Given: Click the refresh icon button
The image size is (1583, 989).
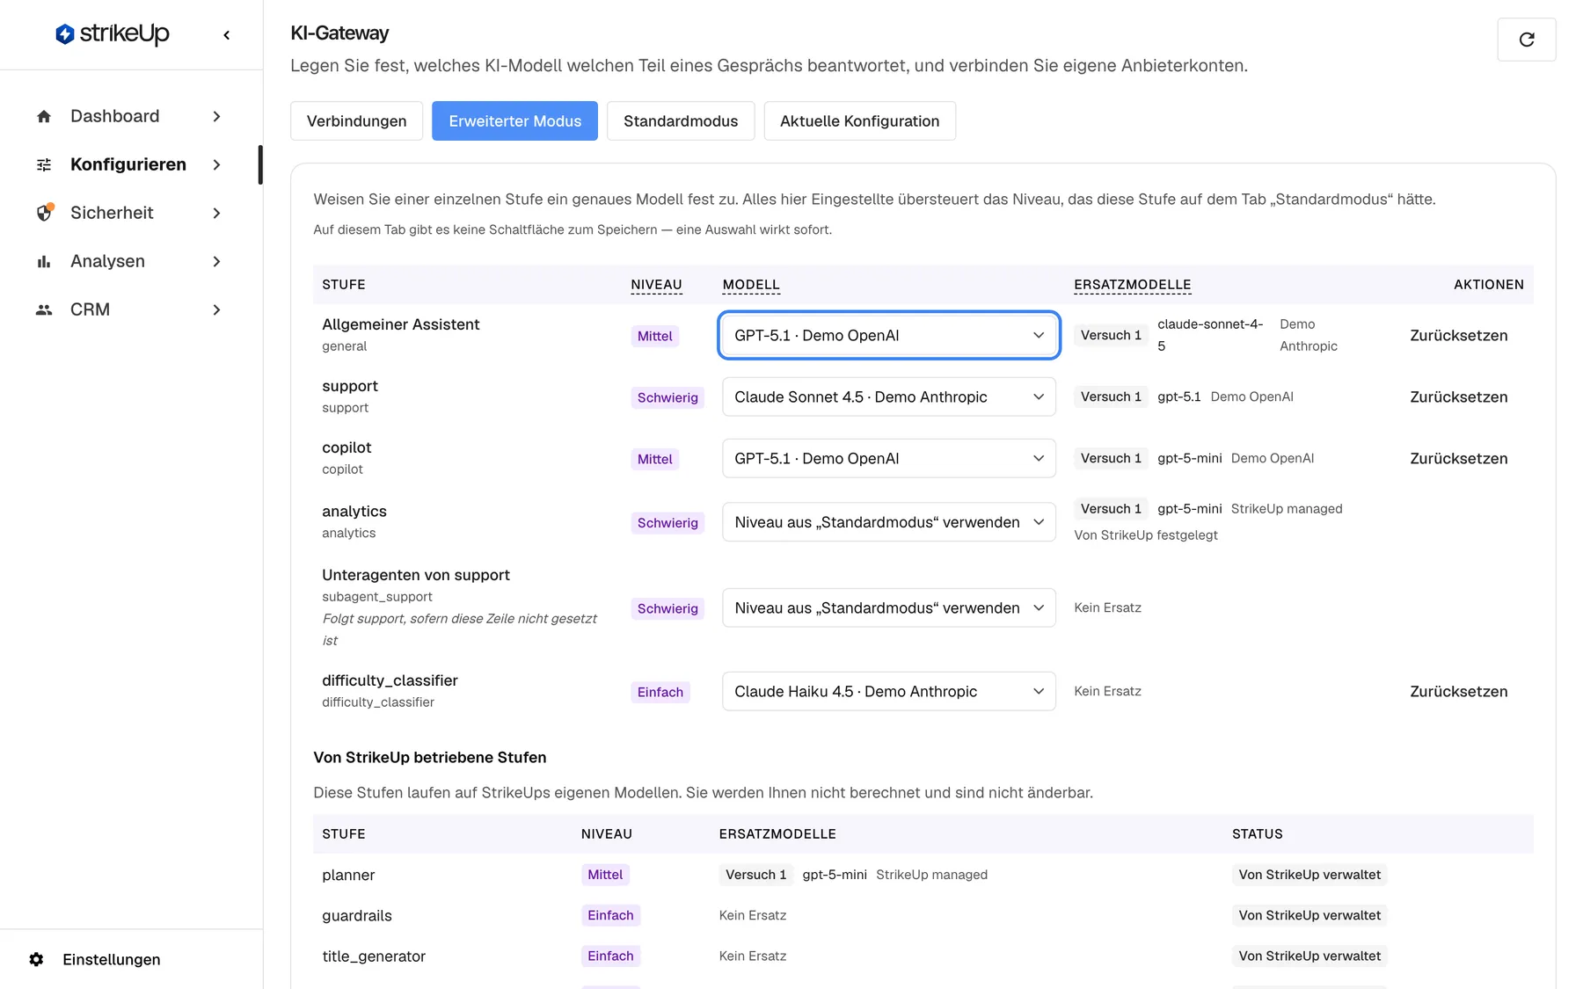Looking at the screenshot, I should pyautogui.click(x=1527, y=40).
